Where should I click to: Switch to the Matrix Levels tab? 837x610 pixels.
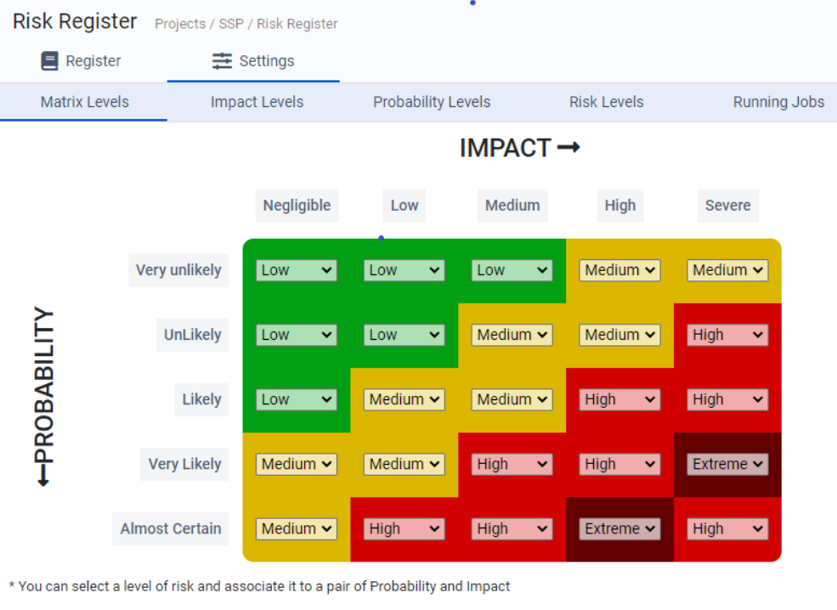click(x=85, y=102)
